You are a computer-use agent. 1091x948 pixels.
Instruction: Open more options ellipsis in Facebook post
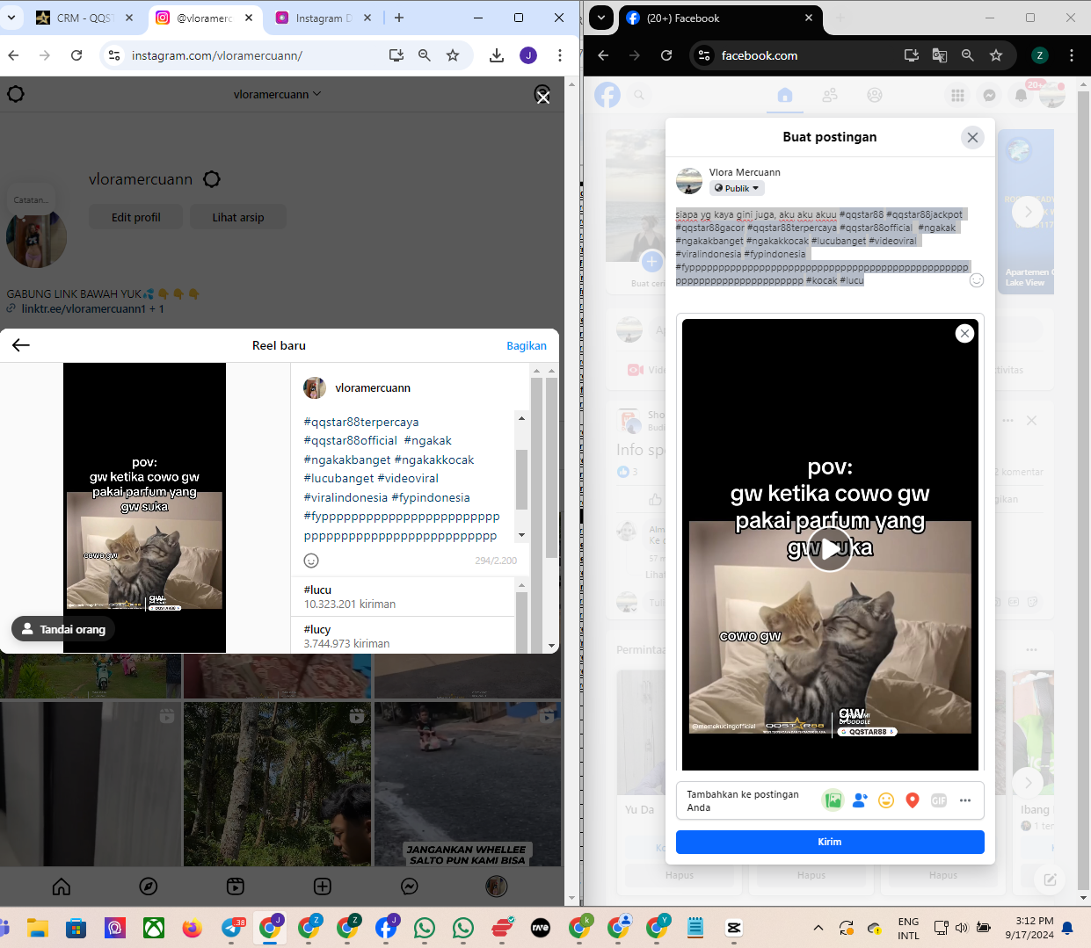965,800
